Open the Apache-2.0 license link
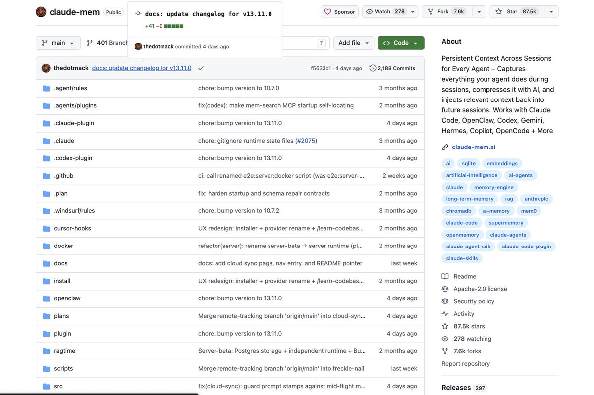594x395 pixels. coord(480,289)
